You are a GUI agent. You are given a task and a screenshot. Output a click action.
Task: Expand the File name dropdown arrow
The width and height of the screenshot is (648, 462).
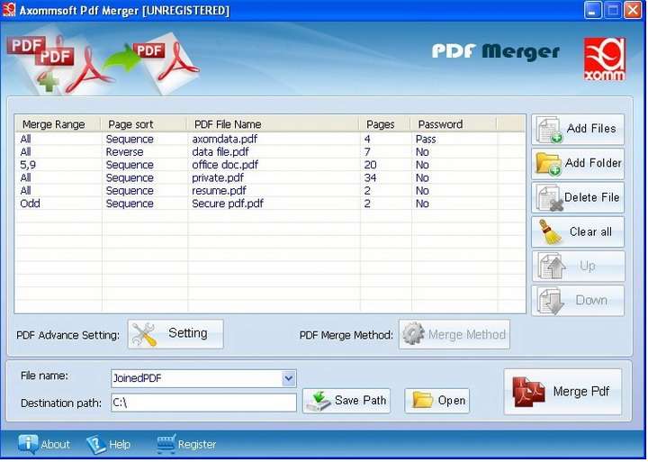289,378
